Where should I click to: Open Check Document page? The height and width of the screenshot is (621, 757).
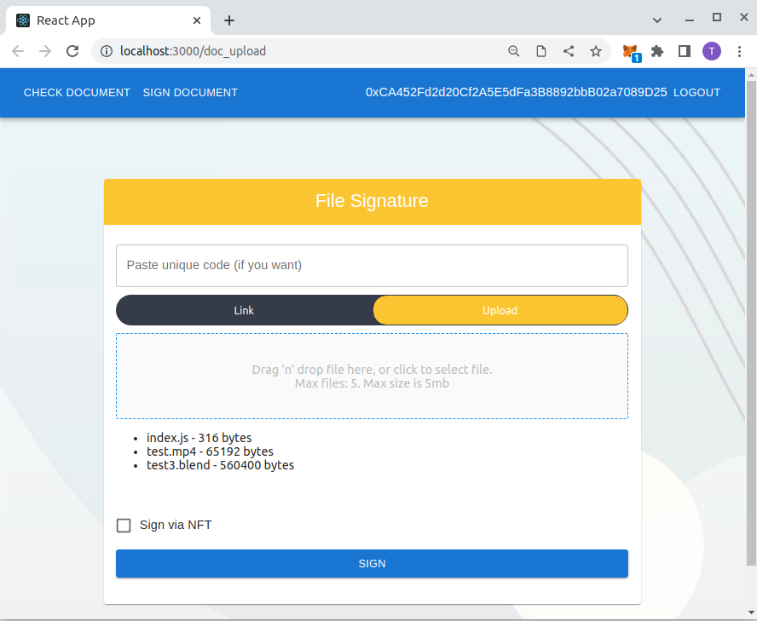(77, 93)
